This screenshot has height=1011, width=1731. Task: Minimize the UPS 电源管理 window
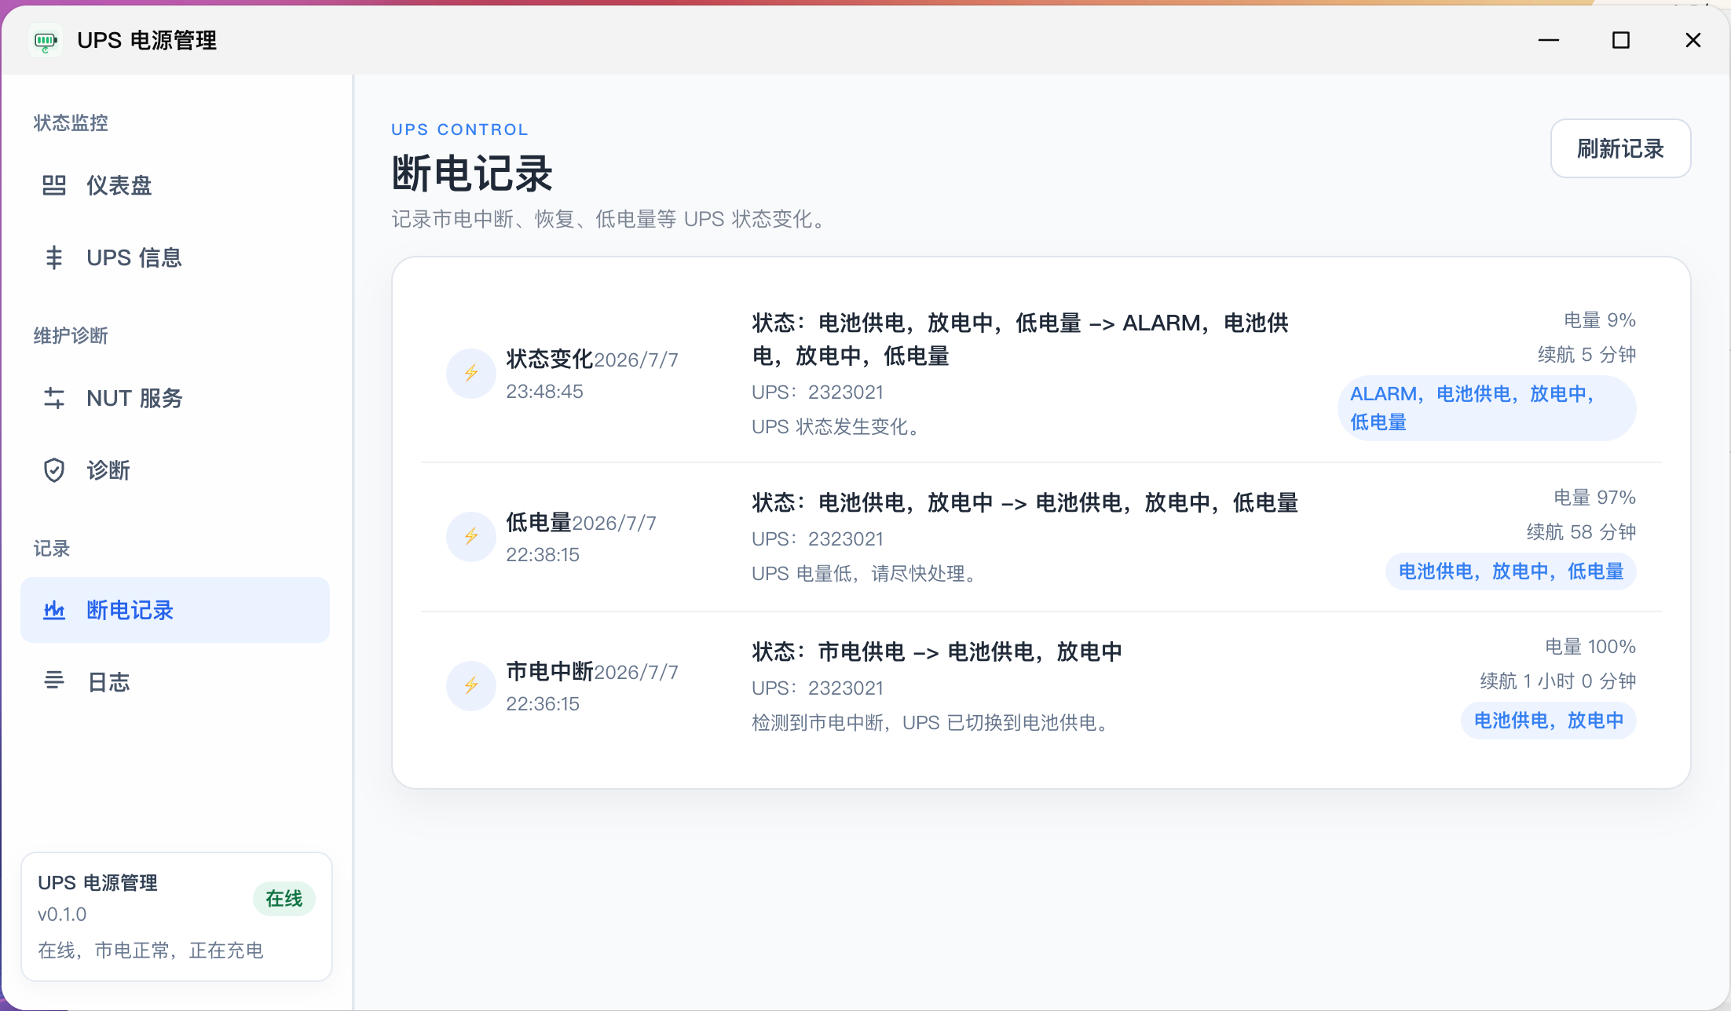(1548, 40)
